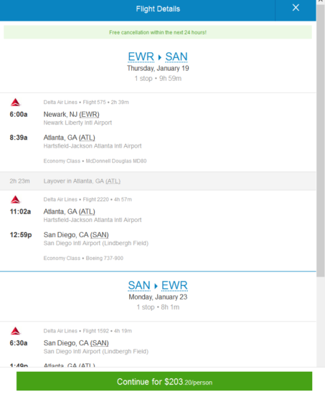Open the EWR link in return heading

pos(174,285)
